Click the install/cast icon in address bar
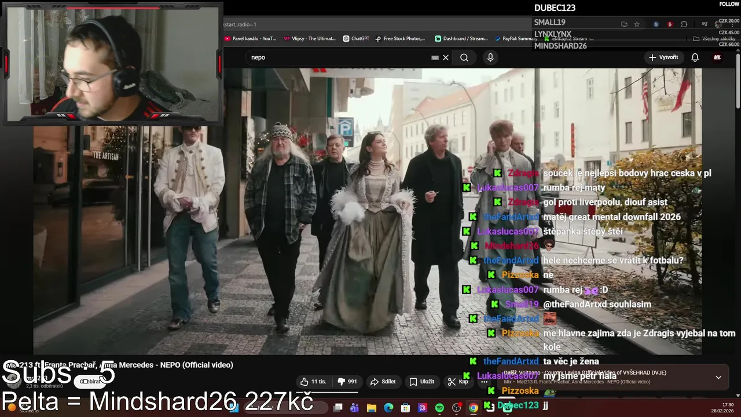The height and width of the screenshot is (417, 741). pos(624,24)
